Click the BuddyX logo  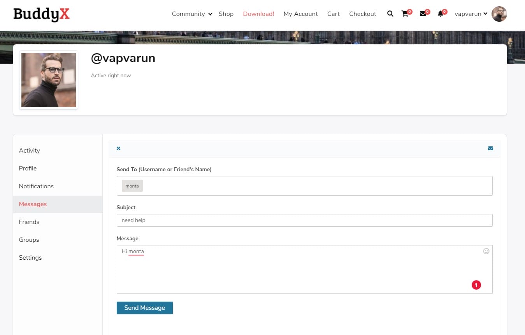click(x=41, y=14)
